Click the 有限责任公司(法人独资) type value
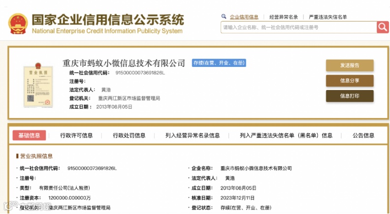This screenshot has width=390, height=214. coord(65,188)
